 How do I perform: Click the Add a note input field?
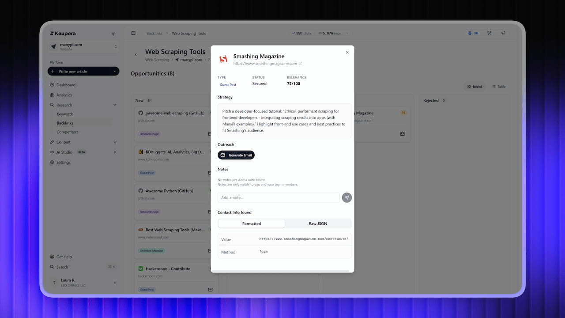279,197
